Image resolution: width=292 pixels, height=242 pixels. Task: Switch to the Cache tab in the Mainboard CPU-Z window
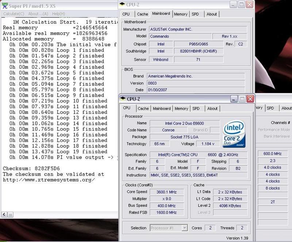(x=142, y=14)
